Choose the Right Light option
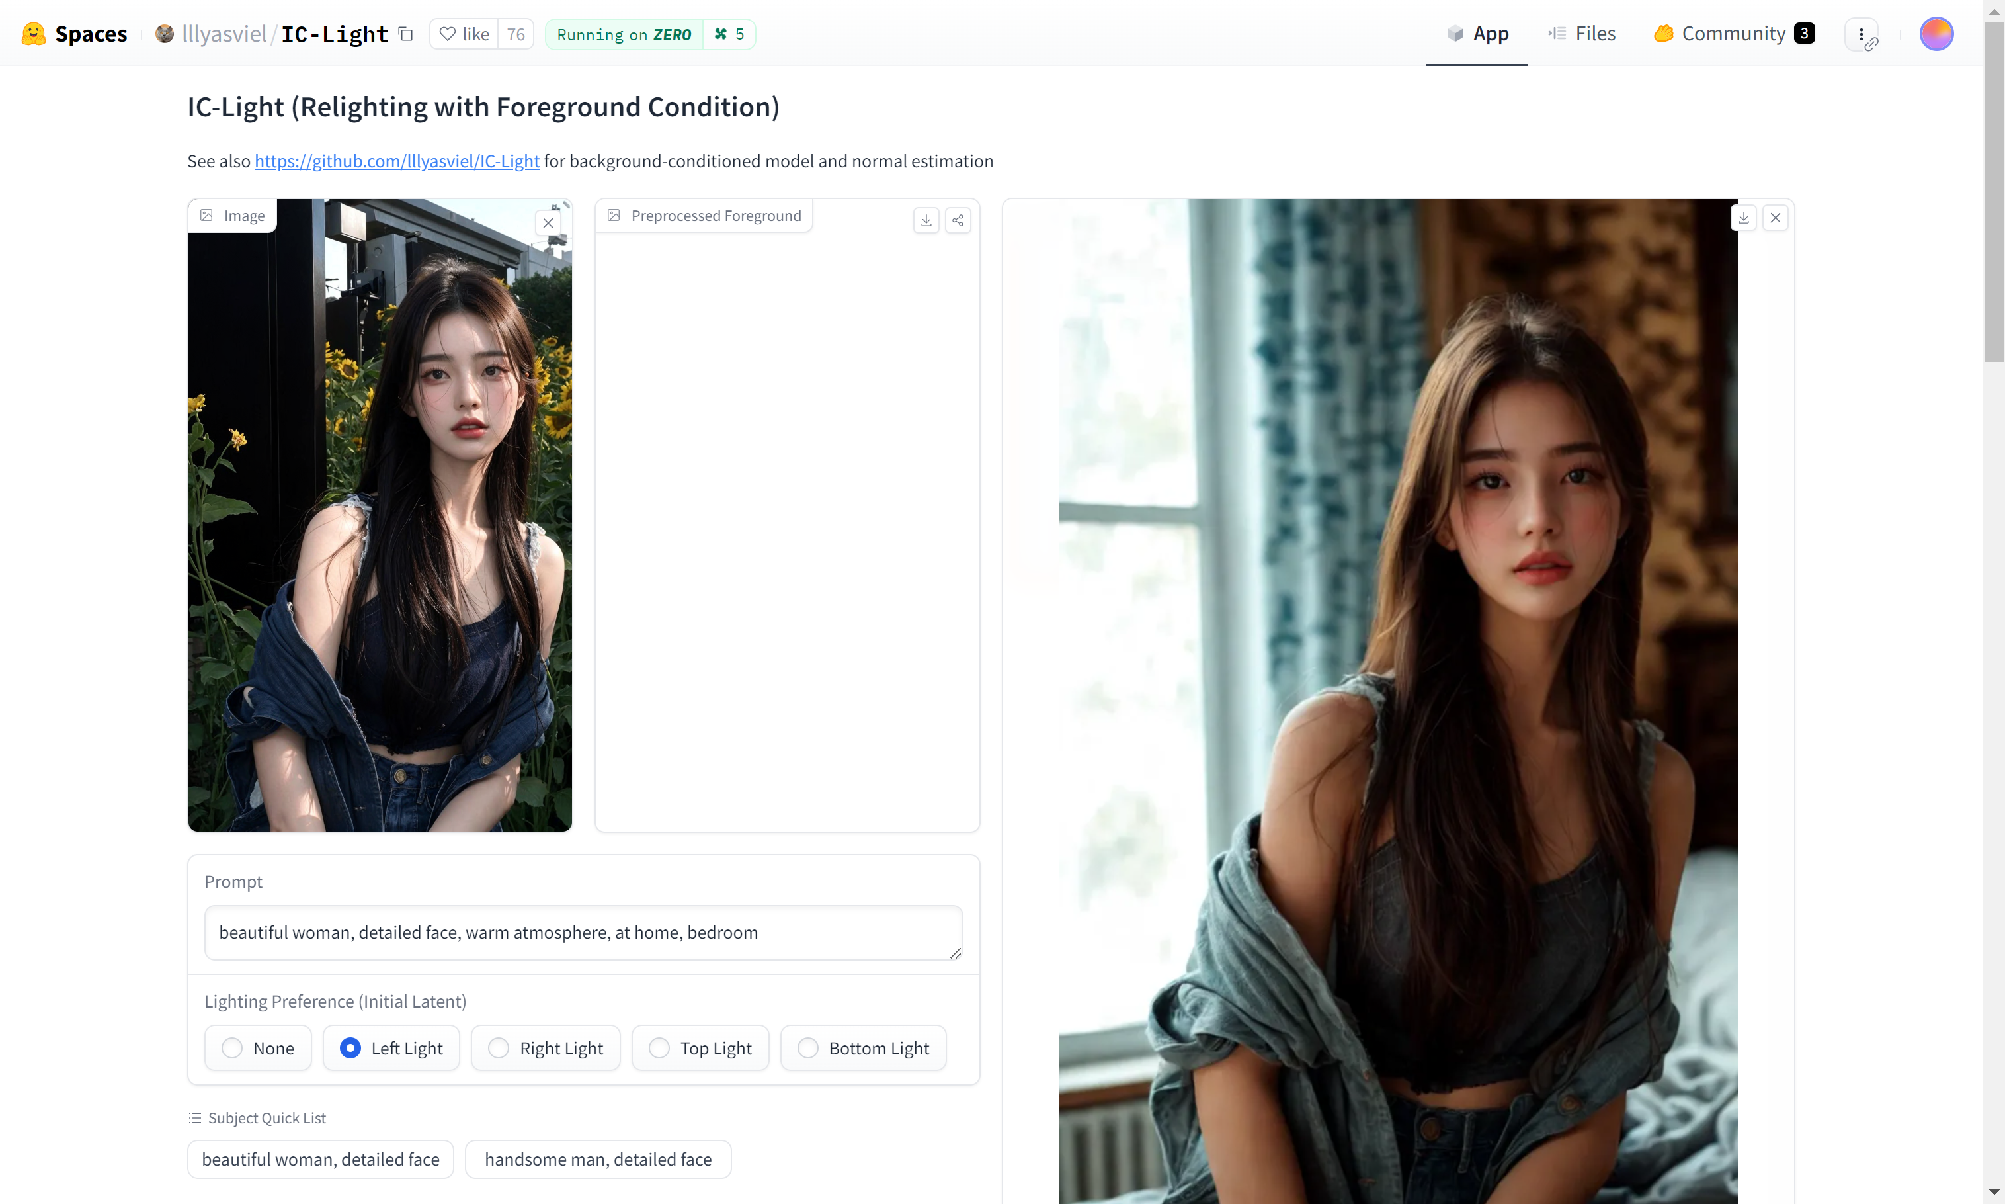2005x1204 pixels. [x=545, y=1047]
